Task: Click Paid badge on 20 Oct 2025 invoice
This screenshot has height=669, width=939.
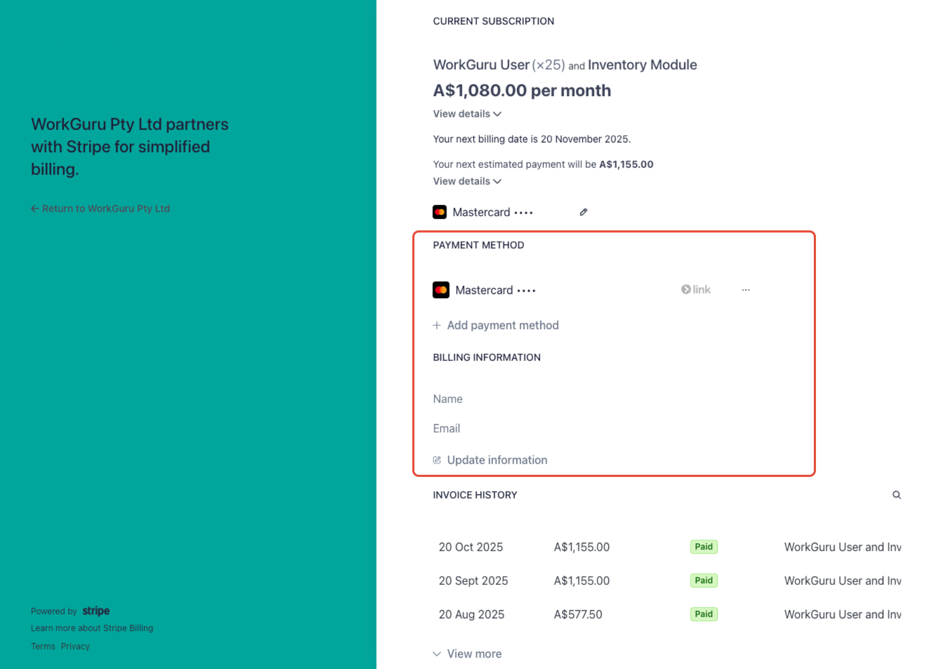Action: click(x=704, y=547)
